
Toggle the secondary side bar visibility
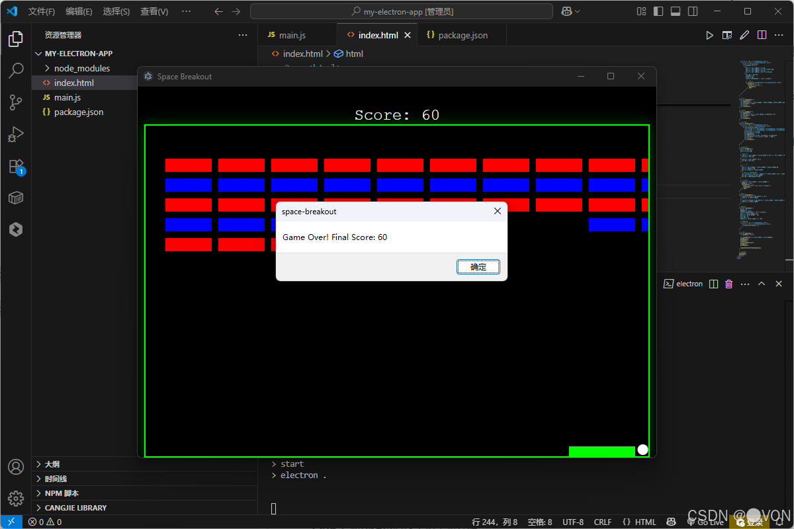pyautogui.click(x=693, y=11)
